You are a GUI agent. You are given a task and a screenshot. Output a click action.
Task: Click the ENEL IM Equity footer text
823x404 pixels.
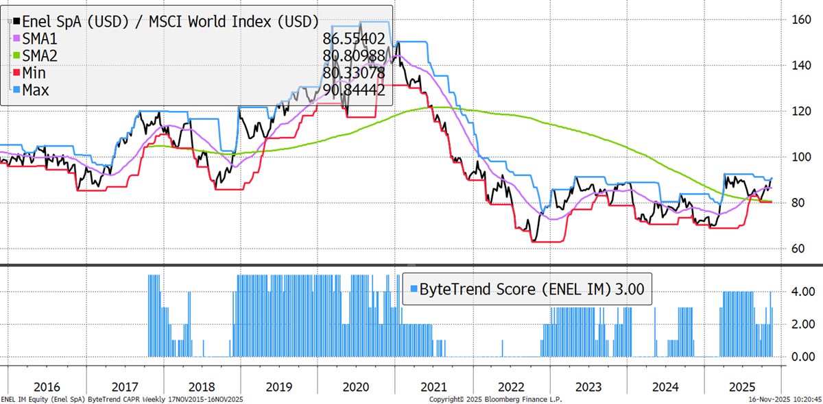(122, 399)
